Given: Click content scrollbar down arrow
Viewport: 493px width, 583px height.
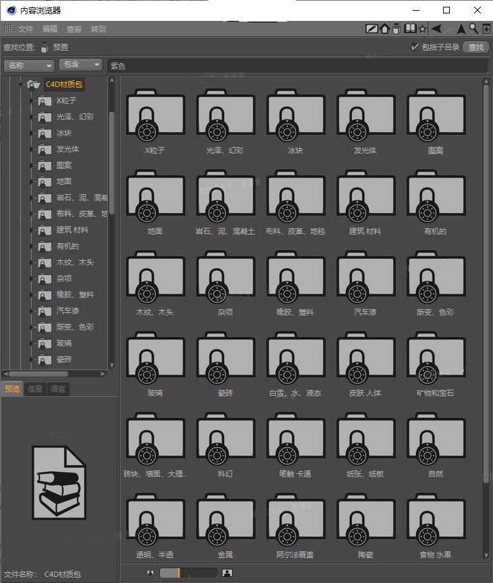Looking at the screenshot, I should 486,555.
